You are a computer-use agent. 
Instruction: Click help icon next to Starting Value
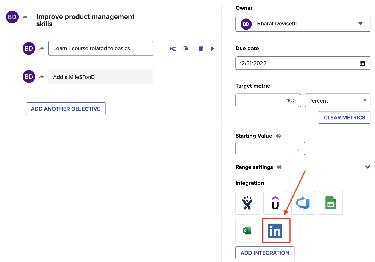click(279, 136)
